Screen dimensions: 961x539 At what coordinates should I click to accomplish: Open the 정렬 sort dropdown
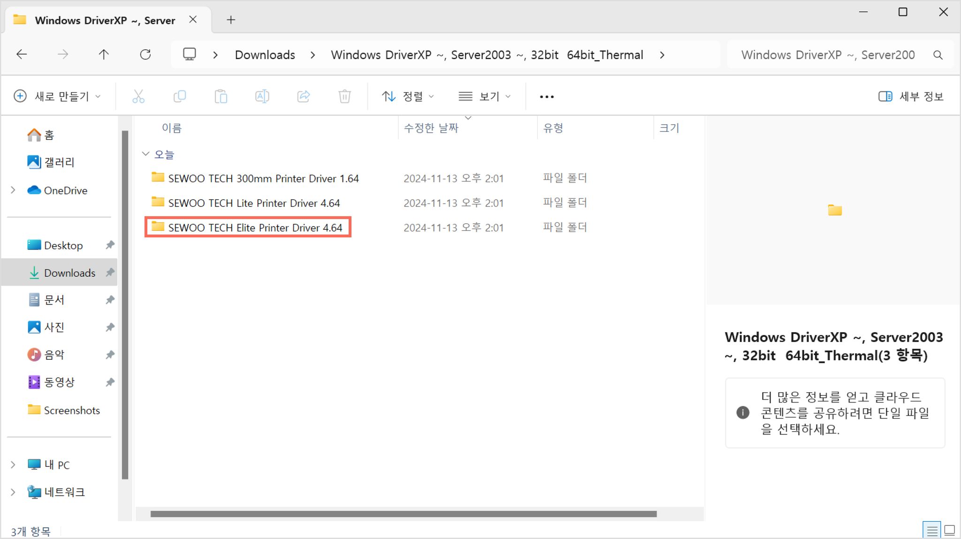click(x=408, y=96)
